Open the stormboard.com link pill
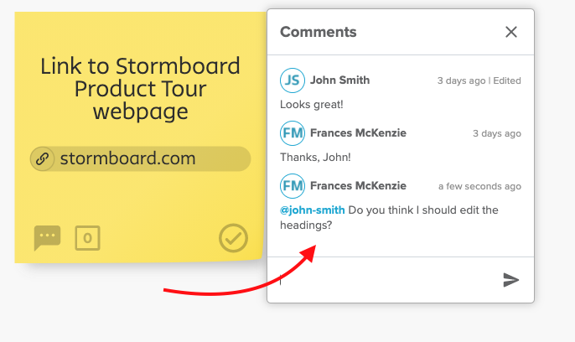Screen dimensions: 575x342 [x=141, y=158]
